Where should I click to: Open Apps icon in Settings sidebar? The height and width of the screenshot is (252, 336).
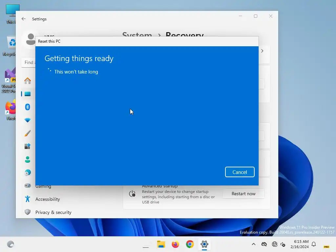tap(28, 146)
